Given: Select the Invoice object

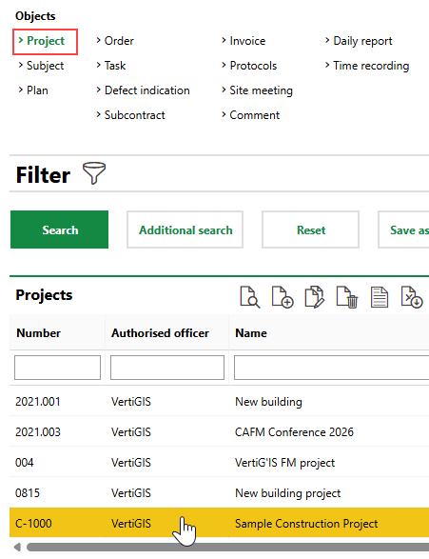Looking at the screenshot, I should (244, 41).
